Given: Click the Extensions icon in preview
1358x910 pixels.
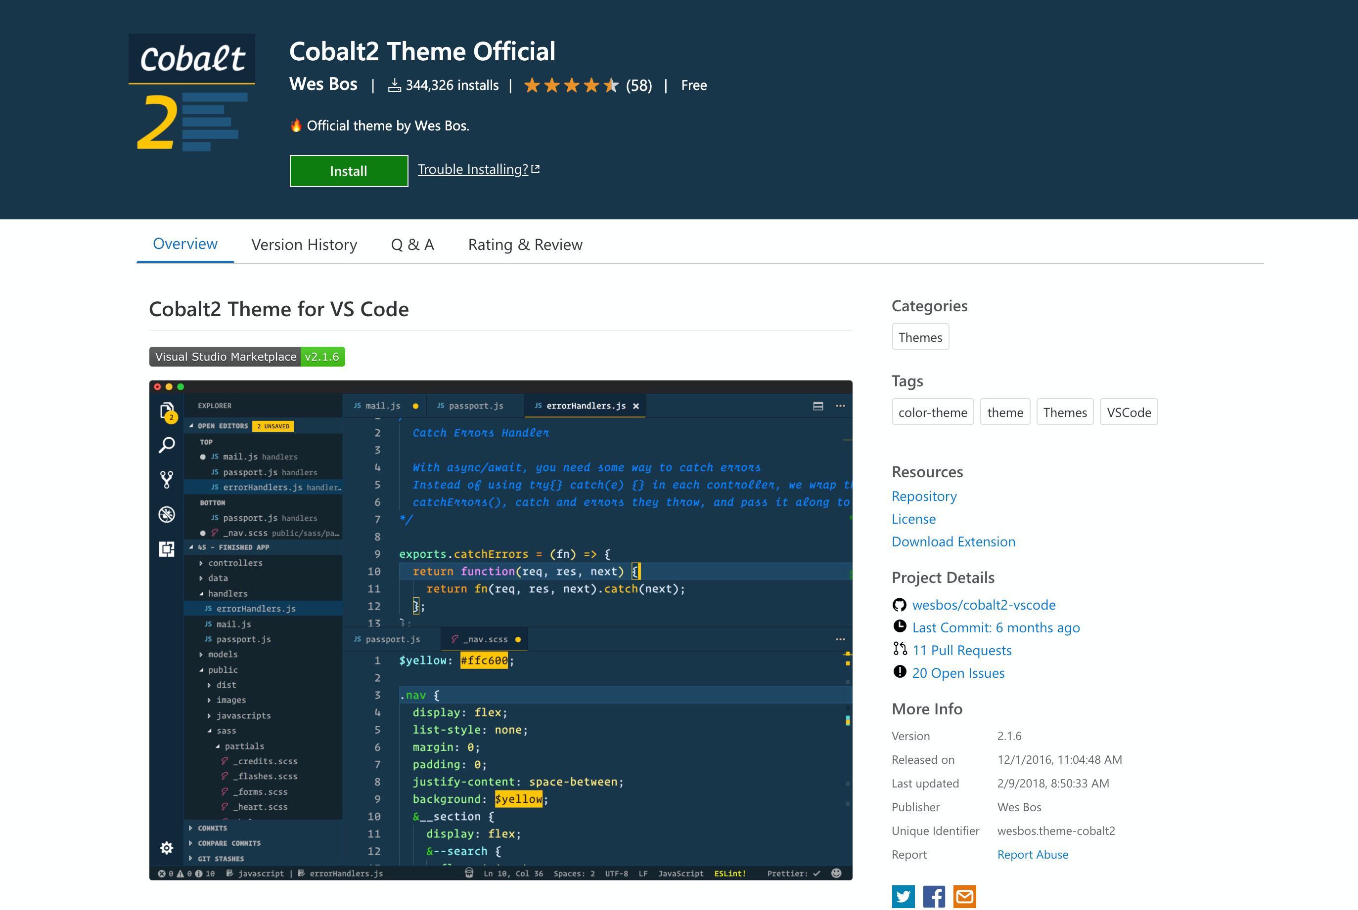Looking at the screenshot, I should 167,549.
